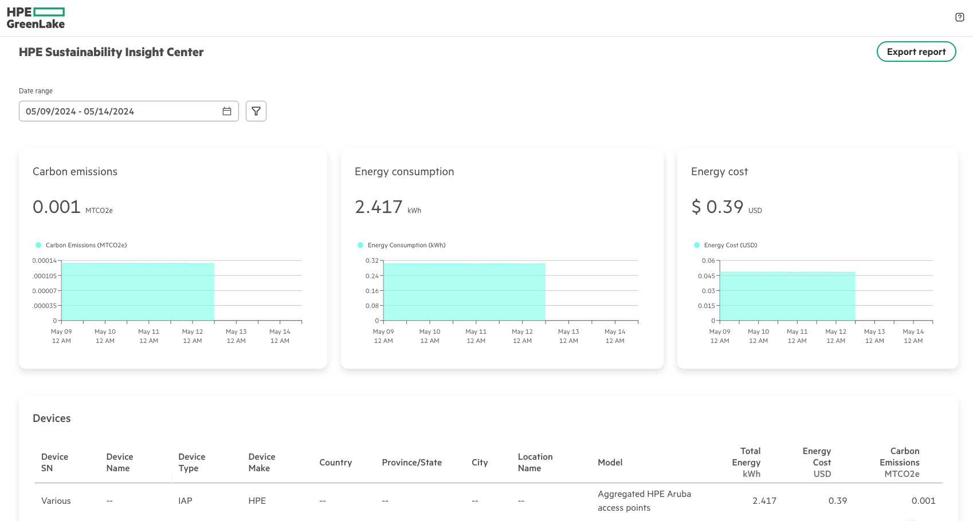973x521 pixels.
Task: Click the Energy consumption chart bar
Action: click(x=465, y=292)
